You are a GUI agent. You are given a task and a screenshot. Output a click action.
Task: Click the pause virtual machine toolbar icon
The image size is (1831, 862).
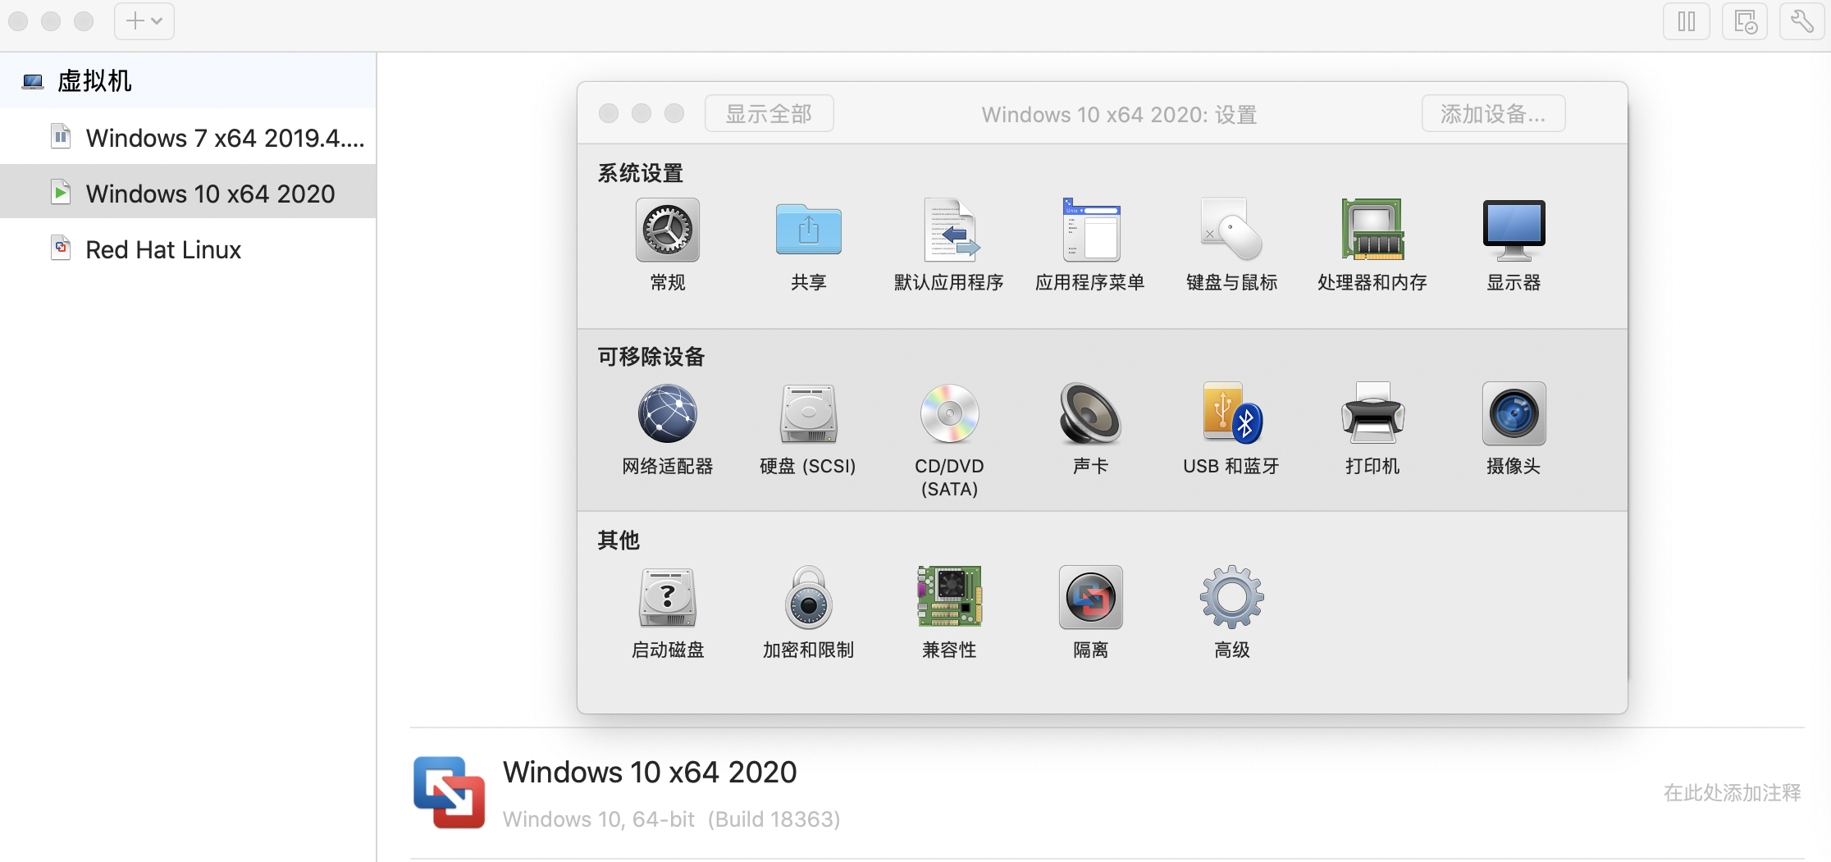tap(1687, 21)
